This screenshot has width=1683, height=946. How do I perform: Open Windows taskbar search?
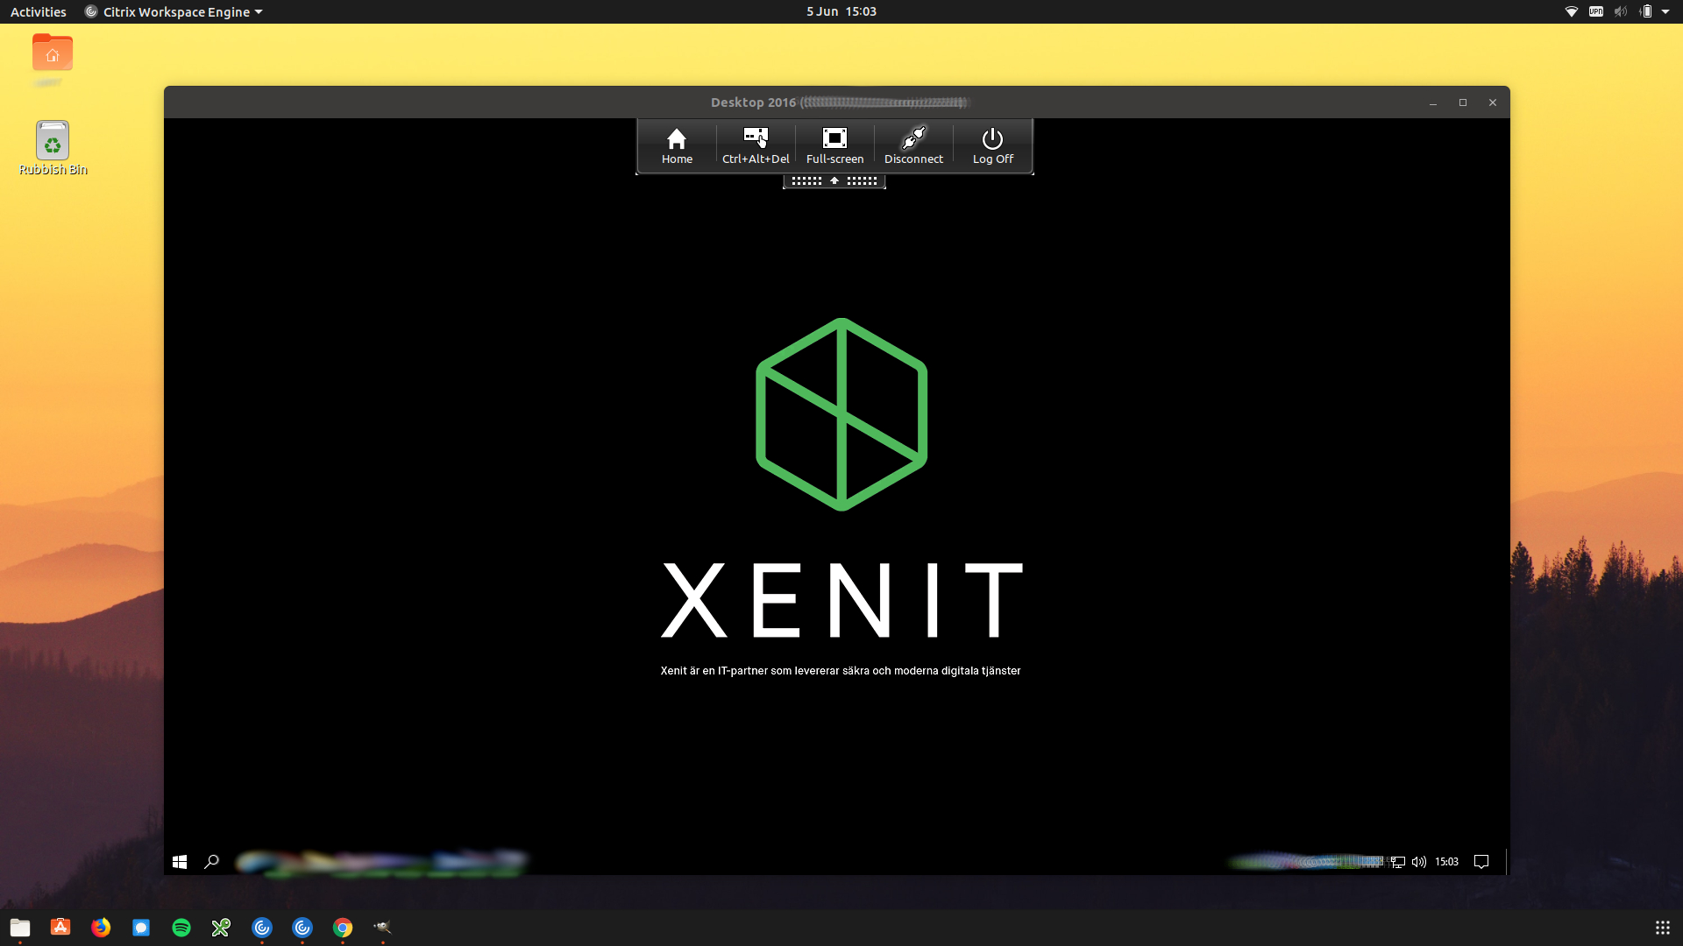[211, 862]
